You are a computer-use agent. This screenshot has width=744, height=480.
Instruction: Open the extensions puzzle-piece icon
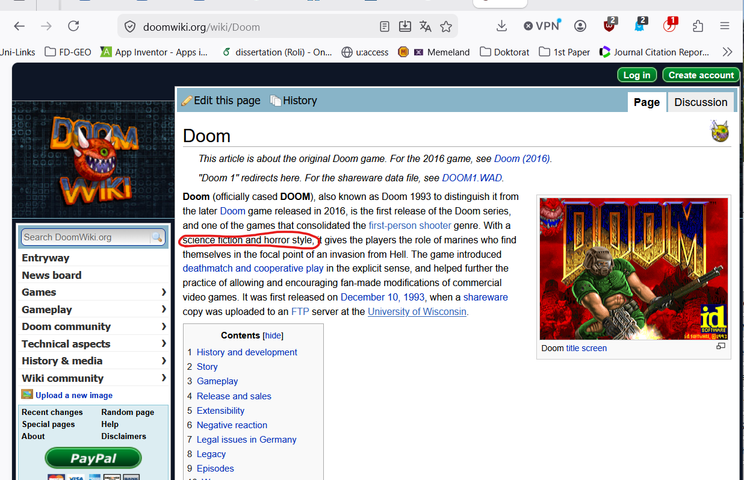698,26
